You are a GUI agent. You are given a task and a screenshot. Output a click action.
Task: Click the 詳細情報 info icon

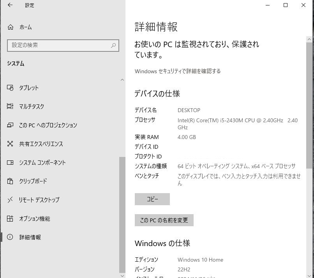(x=10, y=237)
